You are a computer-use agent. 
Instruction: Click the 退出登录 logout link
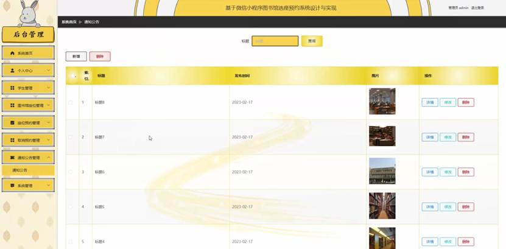pyautogui.click(x=477, y=8)
